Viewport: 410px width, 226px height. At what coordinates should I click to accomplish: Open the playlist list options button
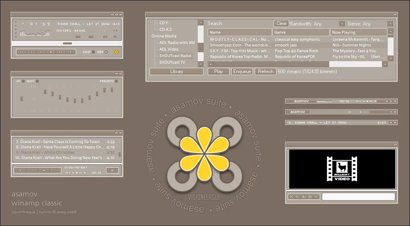click(x=112, y=170)
